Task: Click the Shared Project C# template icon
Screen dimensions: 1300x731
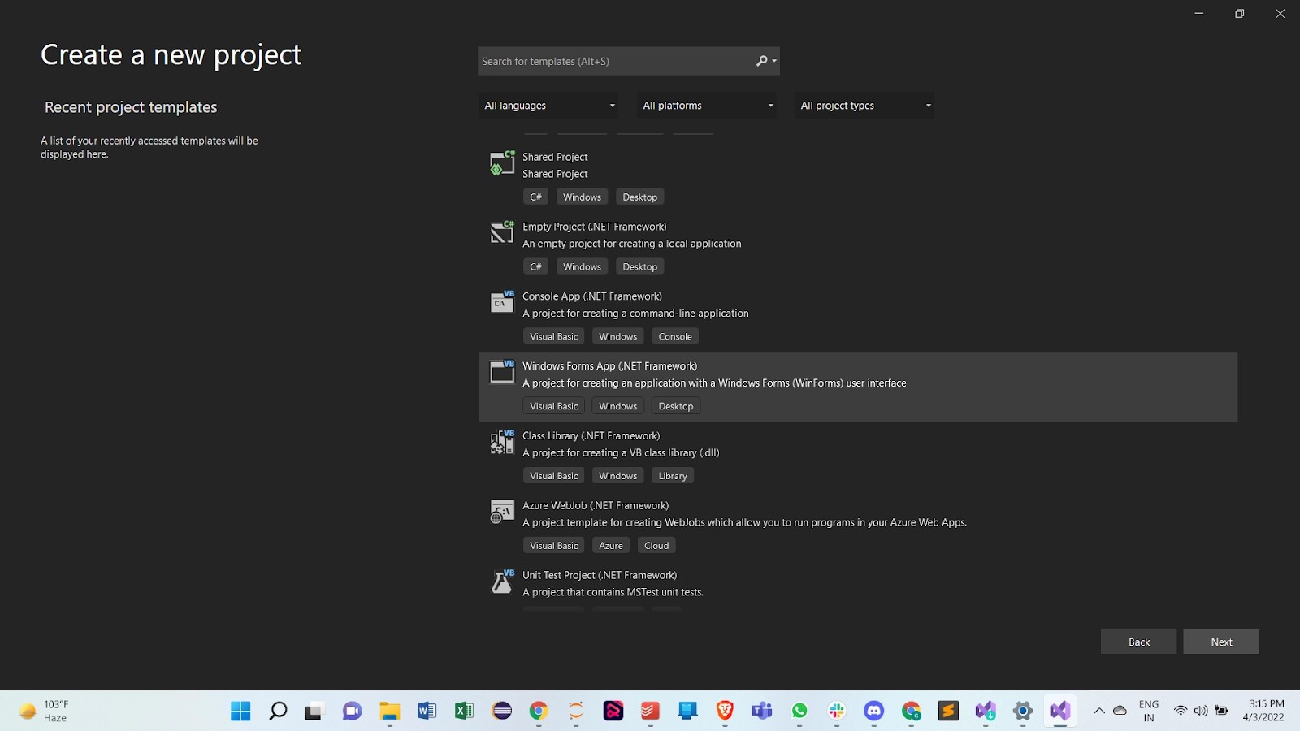Action: pyautogui.click(x=501, y=162)
